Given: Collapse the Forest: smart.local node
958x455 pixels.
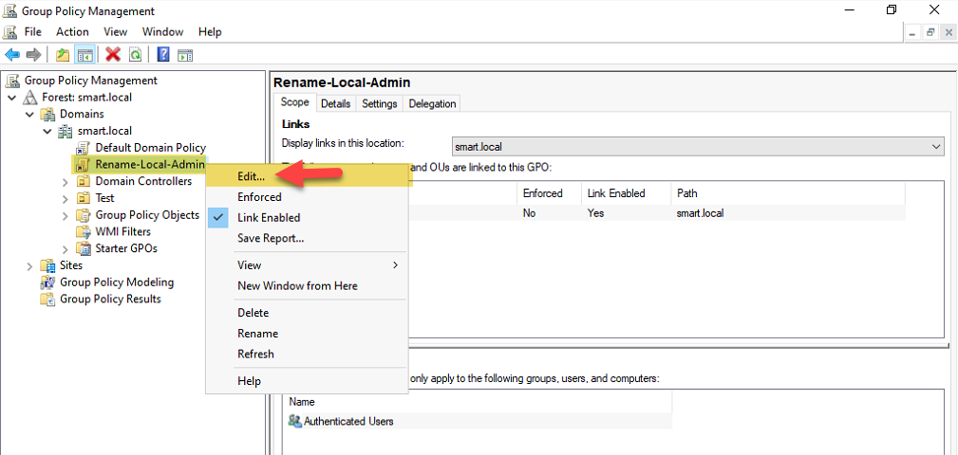Looking at the screenshot, I should (12, 98).
